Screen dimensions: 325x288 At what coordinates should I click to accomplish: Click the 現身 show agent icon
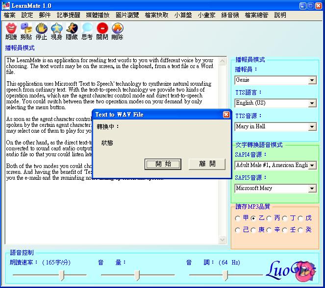click(56, 28)
